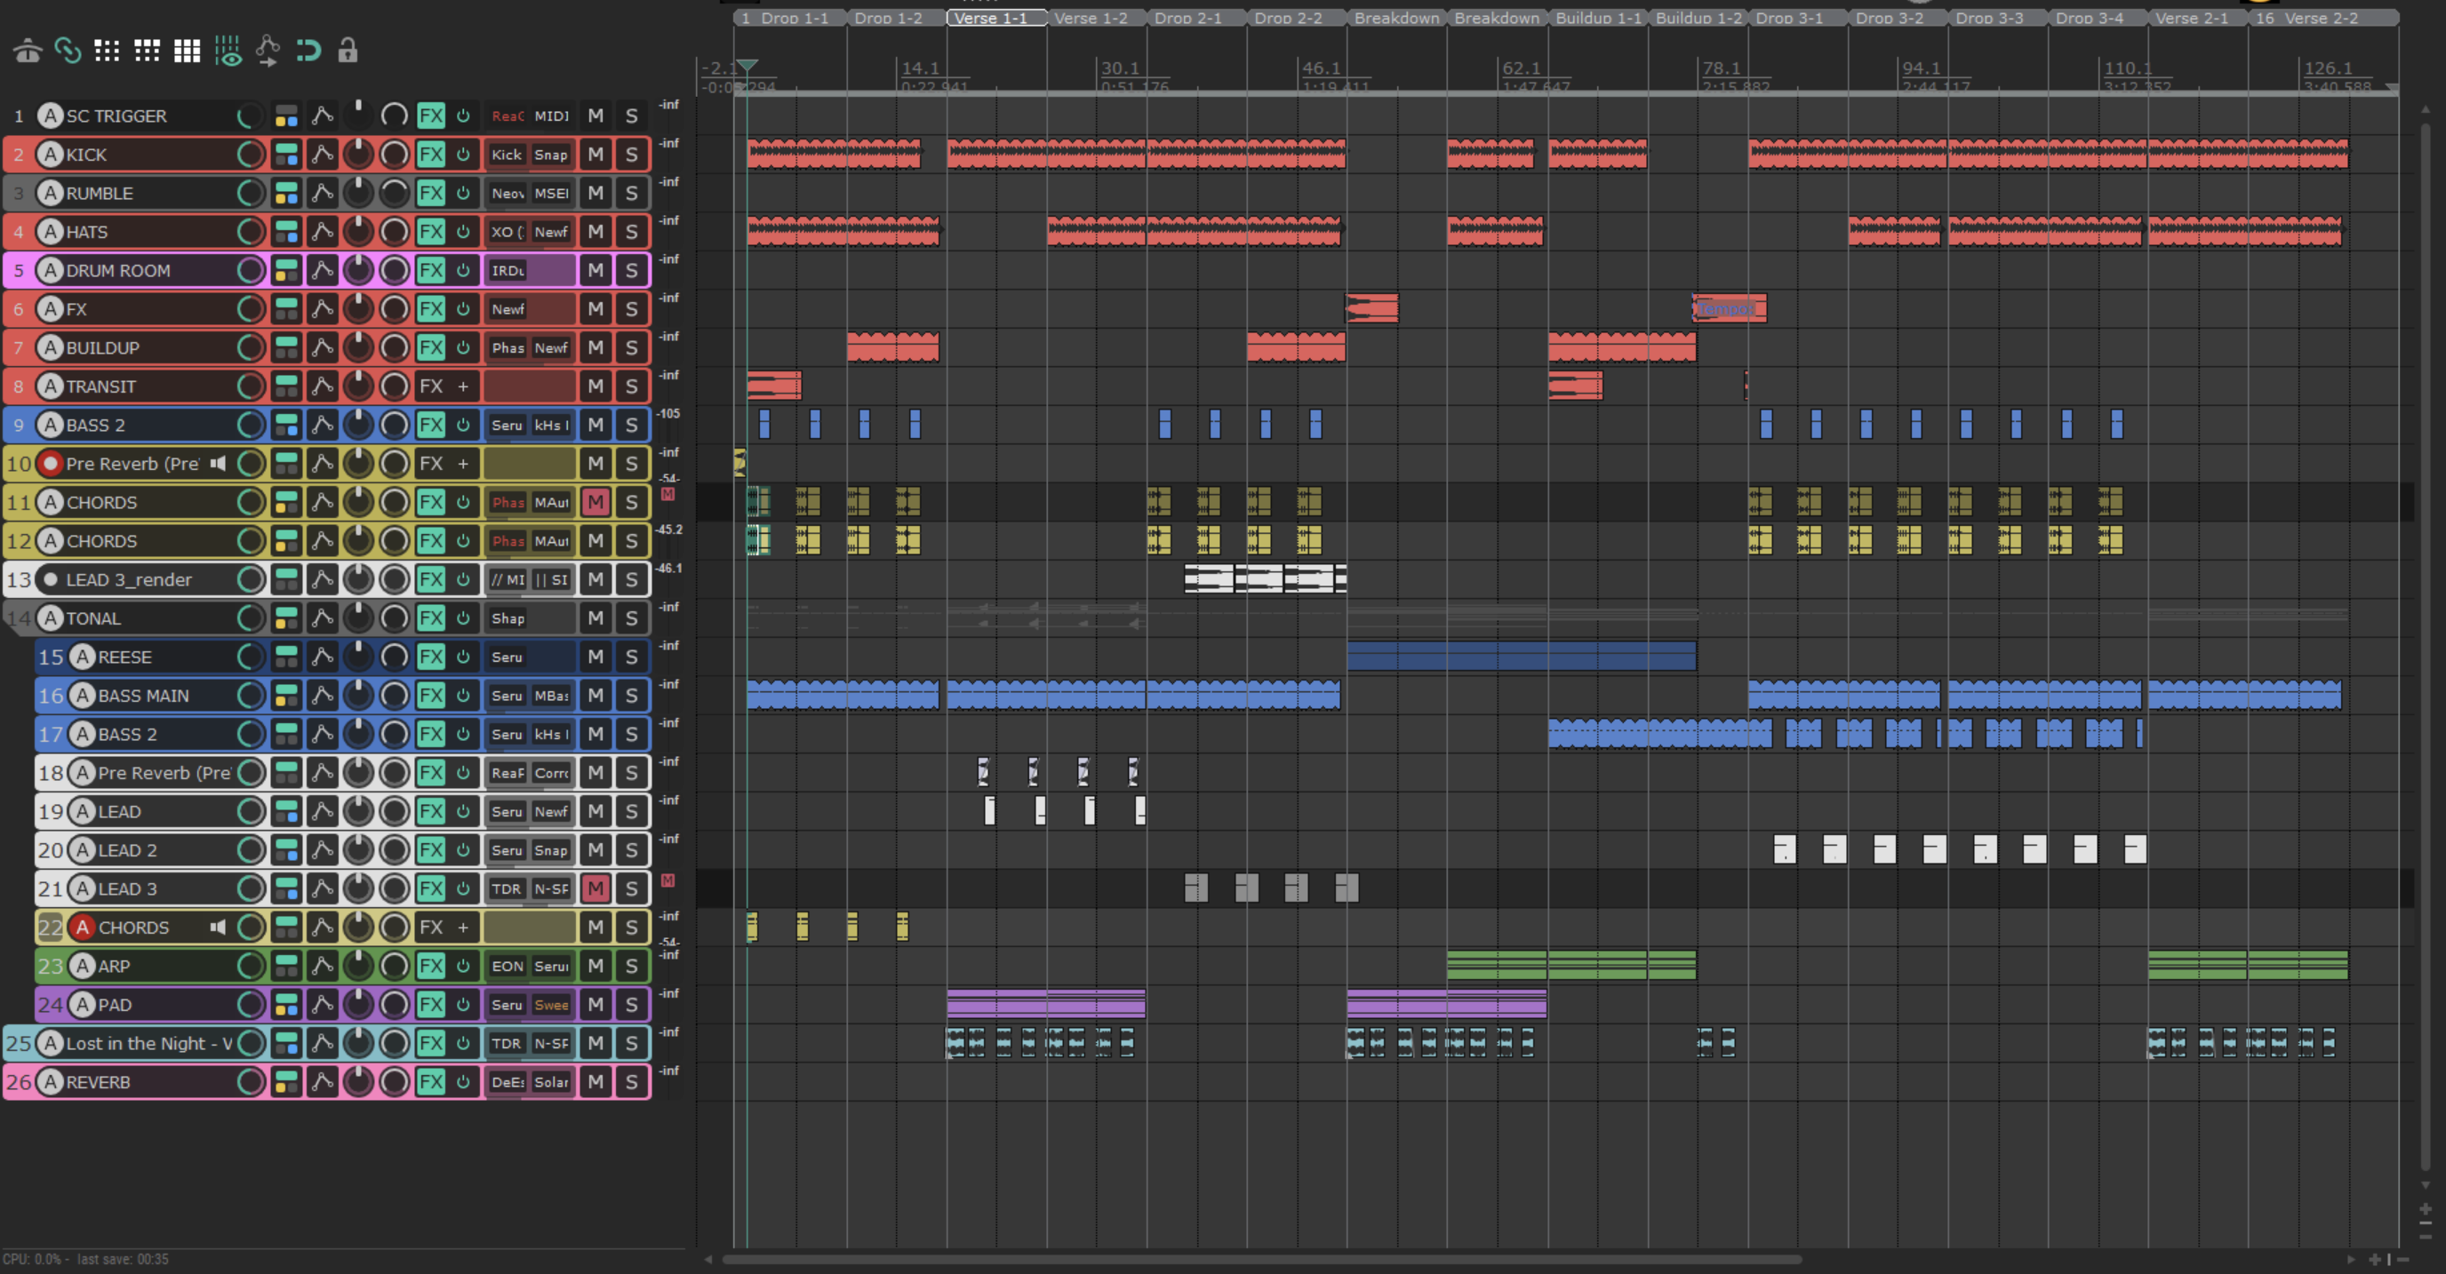
Task: Toggle FX bypass power icon on ARP track
Action: [463, 967]
